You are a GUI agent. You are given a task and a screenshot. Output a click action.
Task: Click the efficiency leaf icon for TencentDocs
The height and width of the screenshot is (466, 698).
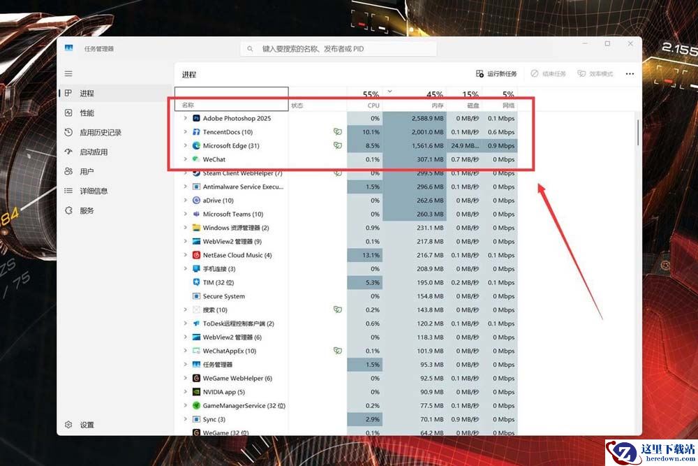point(338,132)
